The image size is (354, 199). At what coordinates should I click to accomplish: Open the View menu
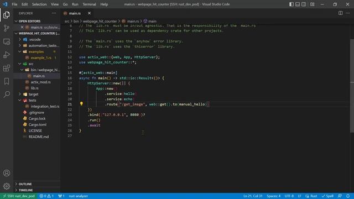click(55, 4)
